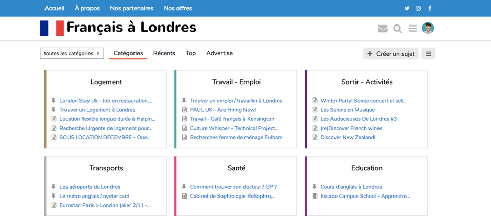The height and width of the screenshot is (221, 491).
Task: Open PAUL UK - Are Hiring Now! link
Action: tap(223, 110)
